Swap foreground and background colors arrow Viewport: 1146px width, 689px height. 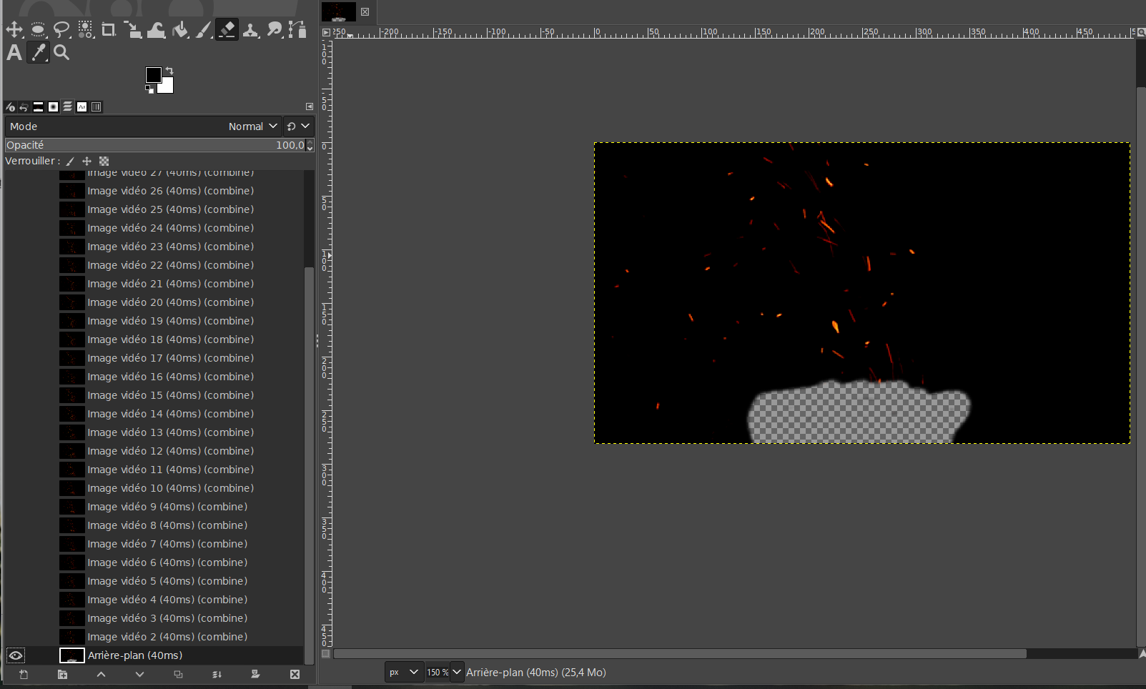[x=169, y=70]
